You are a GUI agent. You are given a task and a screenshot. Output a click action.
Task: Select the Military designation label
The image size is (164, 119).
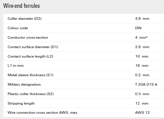click(x=24, y=85)
